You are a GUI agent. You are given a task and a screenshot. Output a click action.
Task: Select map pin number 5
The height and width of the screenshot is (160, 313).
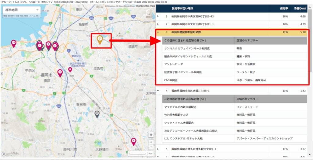[x=55, y=47]
